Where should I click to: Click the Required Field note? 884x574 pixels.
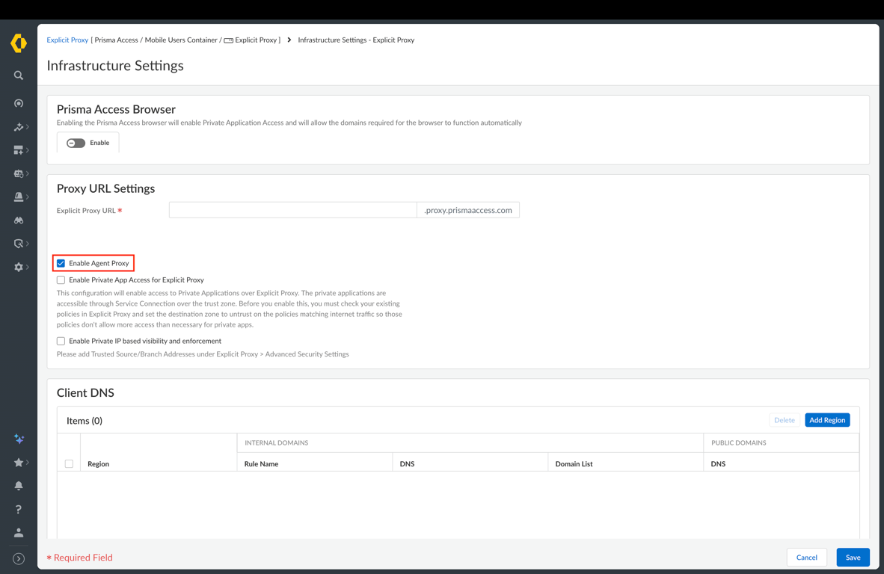click(x=79, y=558)
